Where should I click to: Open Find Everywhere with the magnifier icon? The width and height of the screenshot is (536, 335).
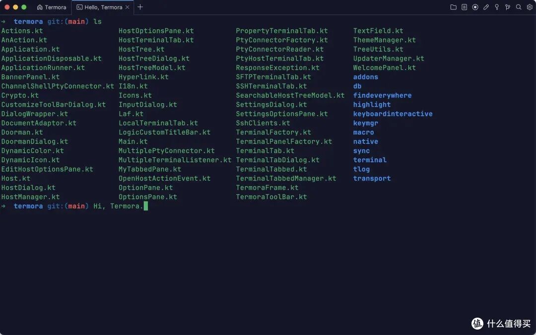[519, 7]
